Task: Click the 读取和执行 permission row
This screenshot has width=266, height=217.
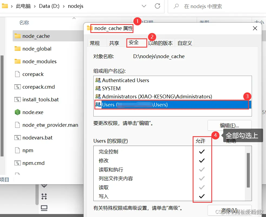Action: 170,169
